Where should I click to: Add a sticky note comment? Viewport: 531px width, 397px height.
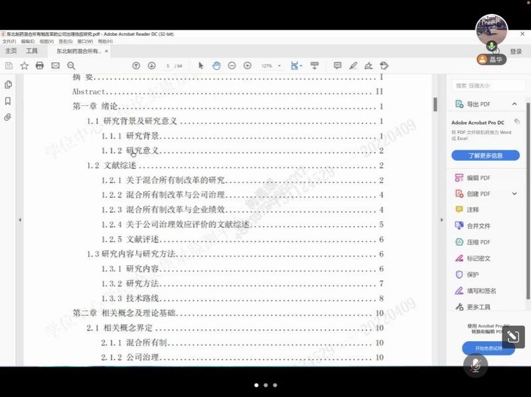[x=337, y=66]
